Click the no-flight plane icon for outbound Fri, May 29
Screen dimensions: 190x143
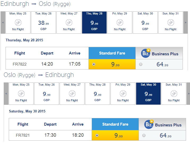tap(120, 23)
